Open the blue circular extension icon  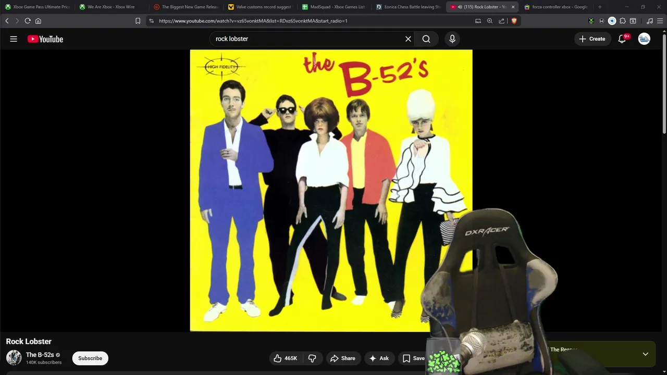tap(612, 21)
